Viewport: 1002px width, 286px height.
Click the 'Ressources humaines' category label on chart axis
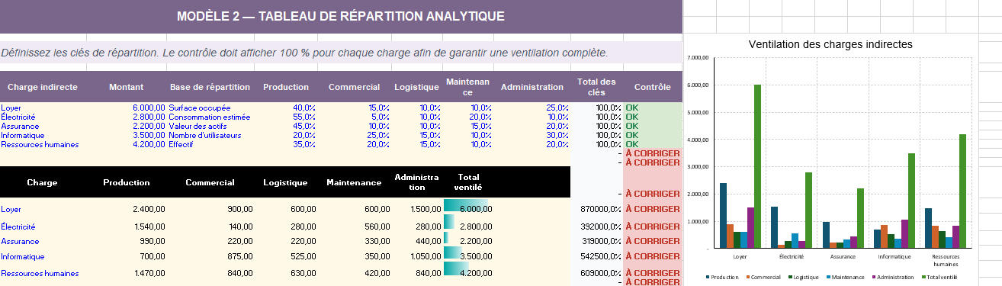pyautogui.click(x=946, y=260)
